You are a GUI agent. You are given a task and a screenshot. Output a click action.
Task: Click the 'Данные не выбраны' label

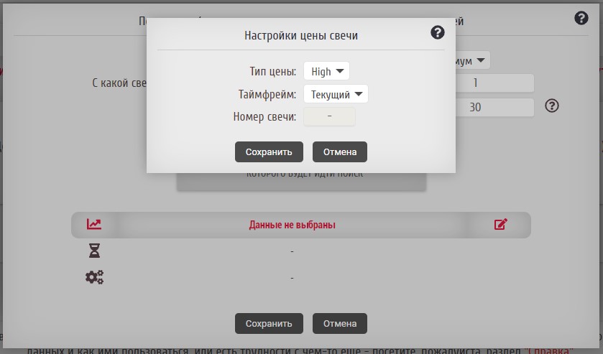(x=292, y=225)
